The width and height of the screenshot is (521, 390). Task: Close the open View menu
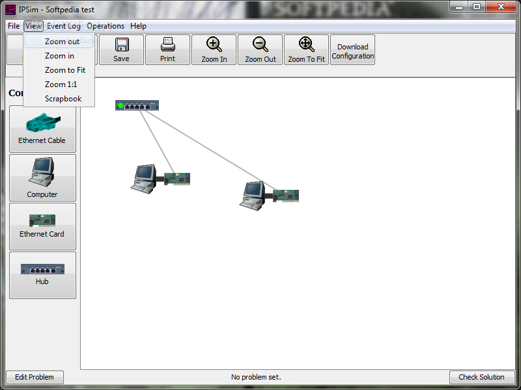coord(33,26)
